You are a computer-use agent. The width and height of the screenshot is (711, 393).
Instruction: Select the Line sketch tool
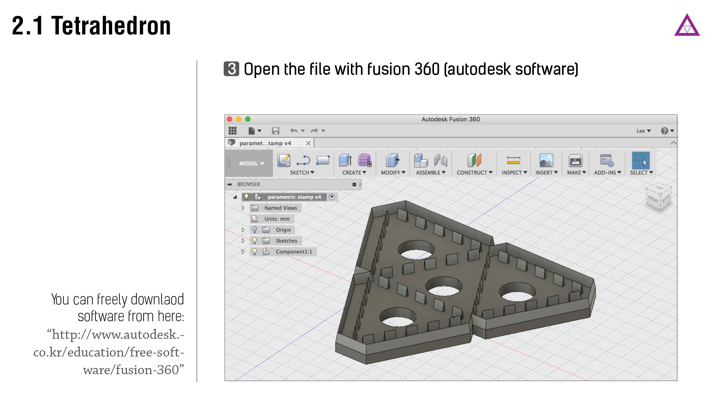click(303, 160)
